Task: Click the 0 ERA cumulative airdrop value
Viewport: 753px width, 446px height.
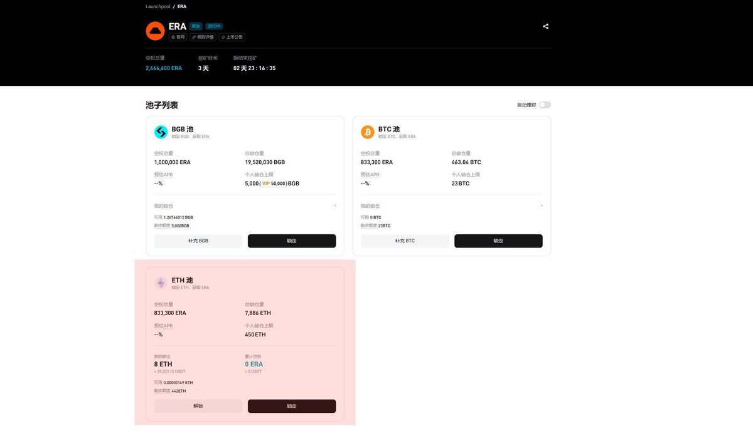Action: coord(254,364)
